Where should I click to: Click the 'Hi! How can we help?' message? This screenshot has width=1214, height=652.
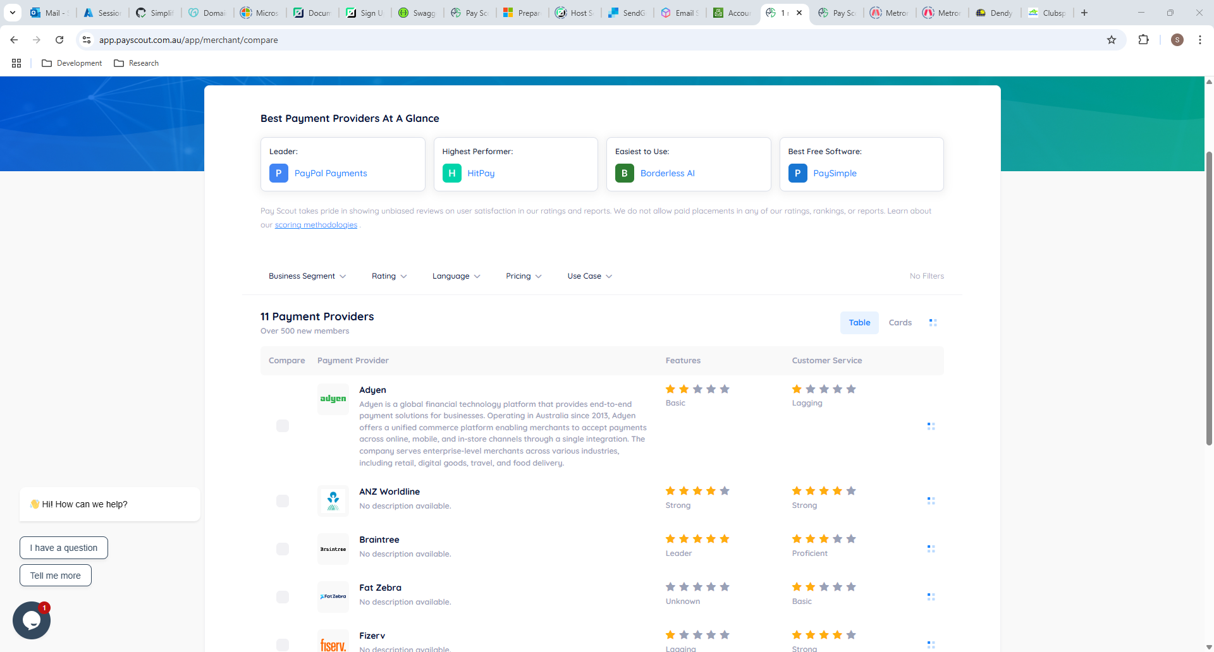110,504
